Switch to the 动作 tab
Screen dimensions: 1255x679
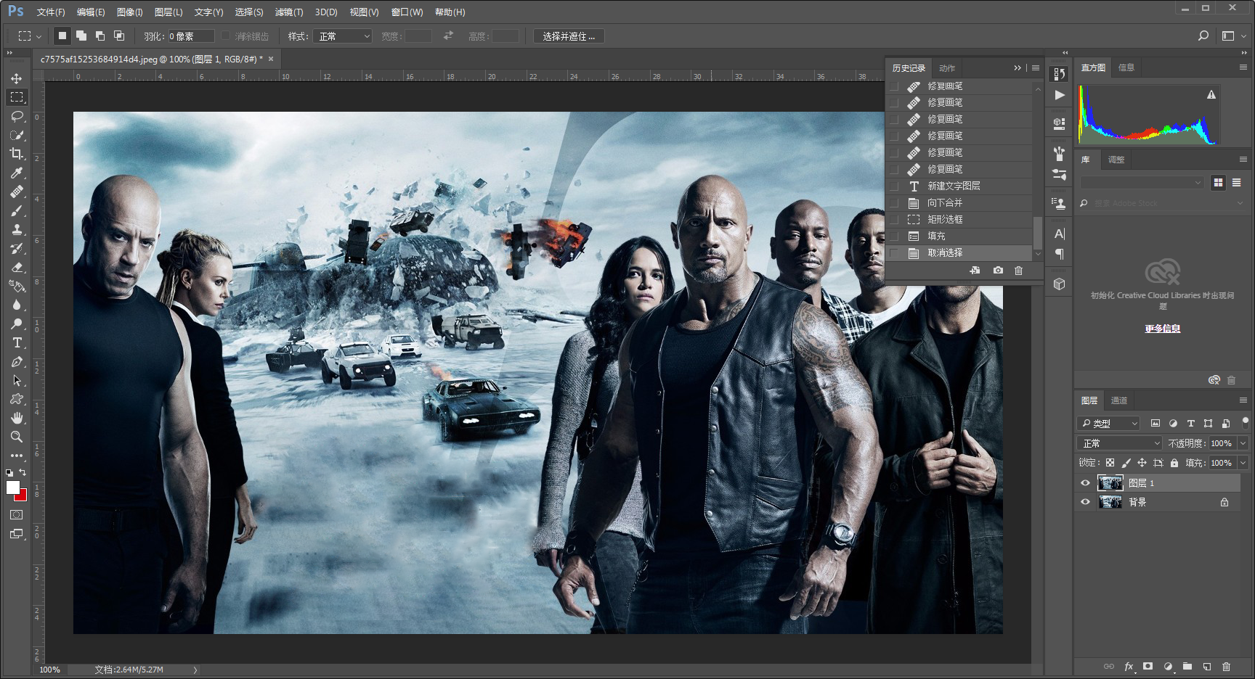(947, 68)
